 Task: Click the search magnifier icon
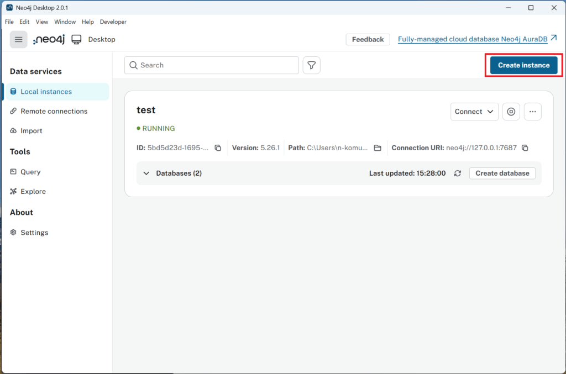(133, 65)
